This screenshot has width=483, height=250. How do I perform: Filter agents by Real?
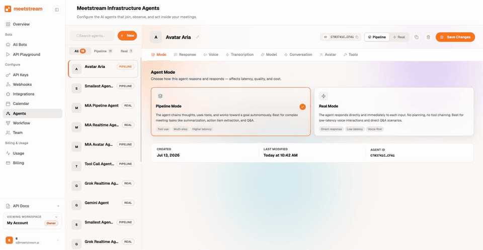click(127, 51)
